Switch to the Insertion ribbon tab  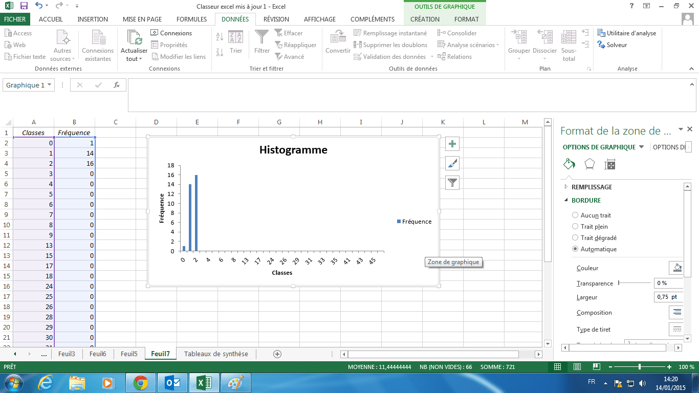(93, 19)
